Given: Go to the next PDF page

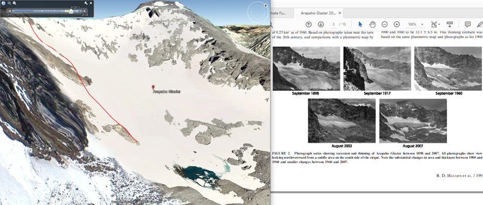Looking at the screenshot, I should tap(320, 24).
